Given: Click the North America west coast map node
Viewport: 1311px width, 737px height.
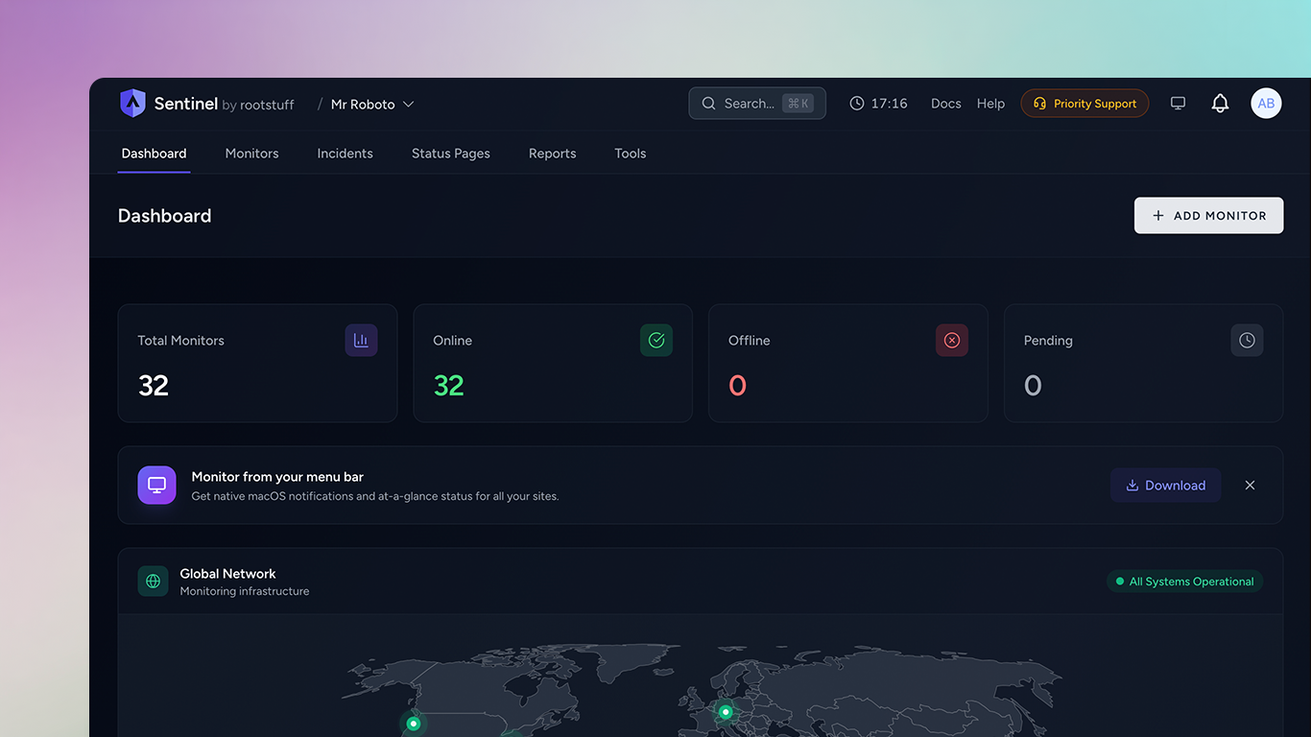Looking at the screenshot, I should 414,724.
